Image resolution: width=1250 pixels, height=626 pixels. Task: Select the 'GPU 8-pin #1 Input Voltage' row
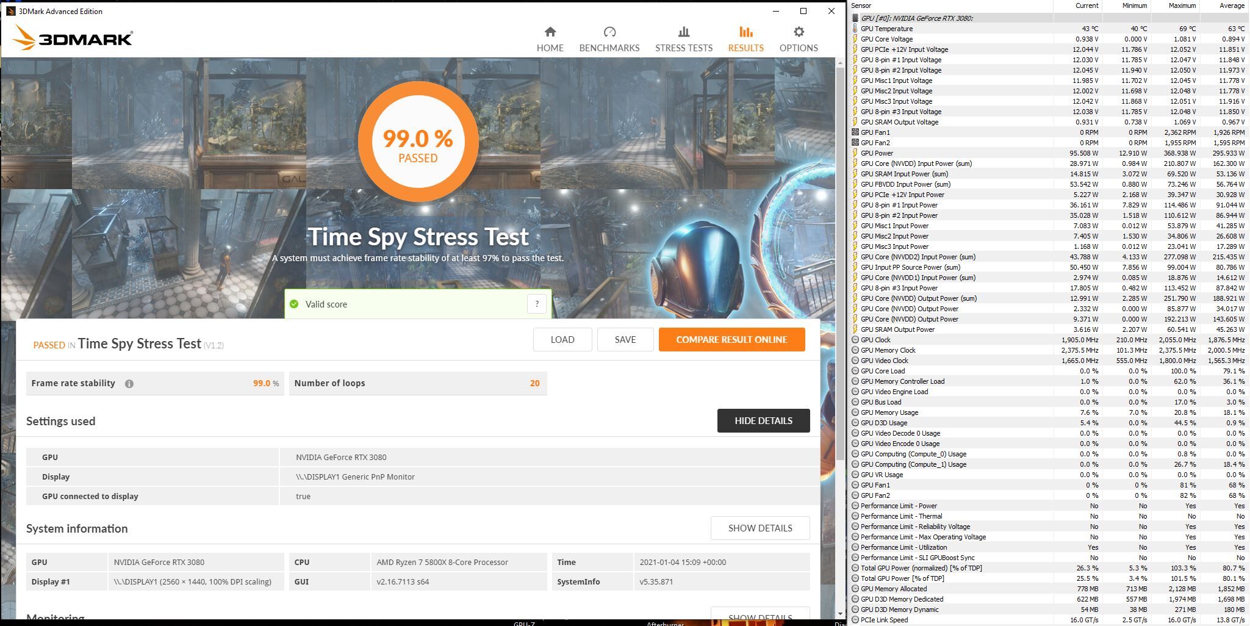(1049, 60)
